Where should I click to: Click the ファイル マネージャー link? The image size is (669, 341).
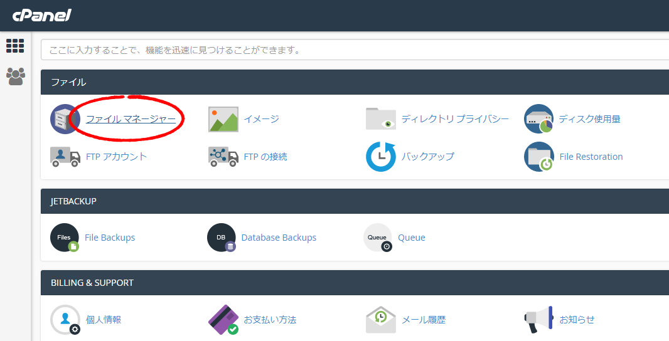pyautogui.click(x=131, y=119)
